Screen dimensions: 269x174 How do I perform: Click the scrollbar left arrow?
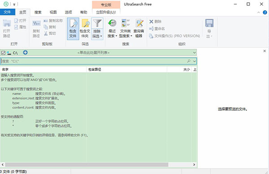pyautogui.click(x=2, y=165)
